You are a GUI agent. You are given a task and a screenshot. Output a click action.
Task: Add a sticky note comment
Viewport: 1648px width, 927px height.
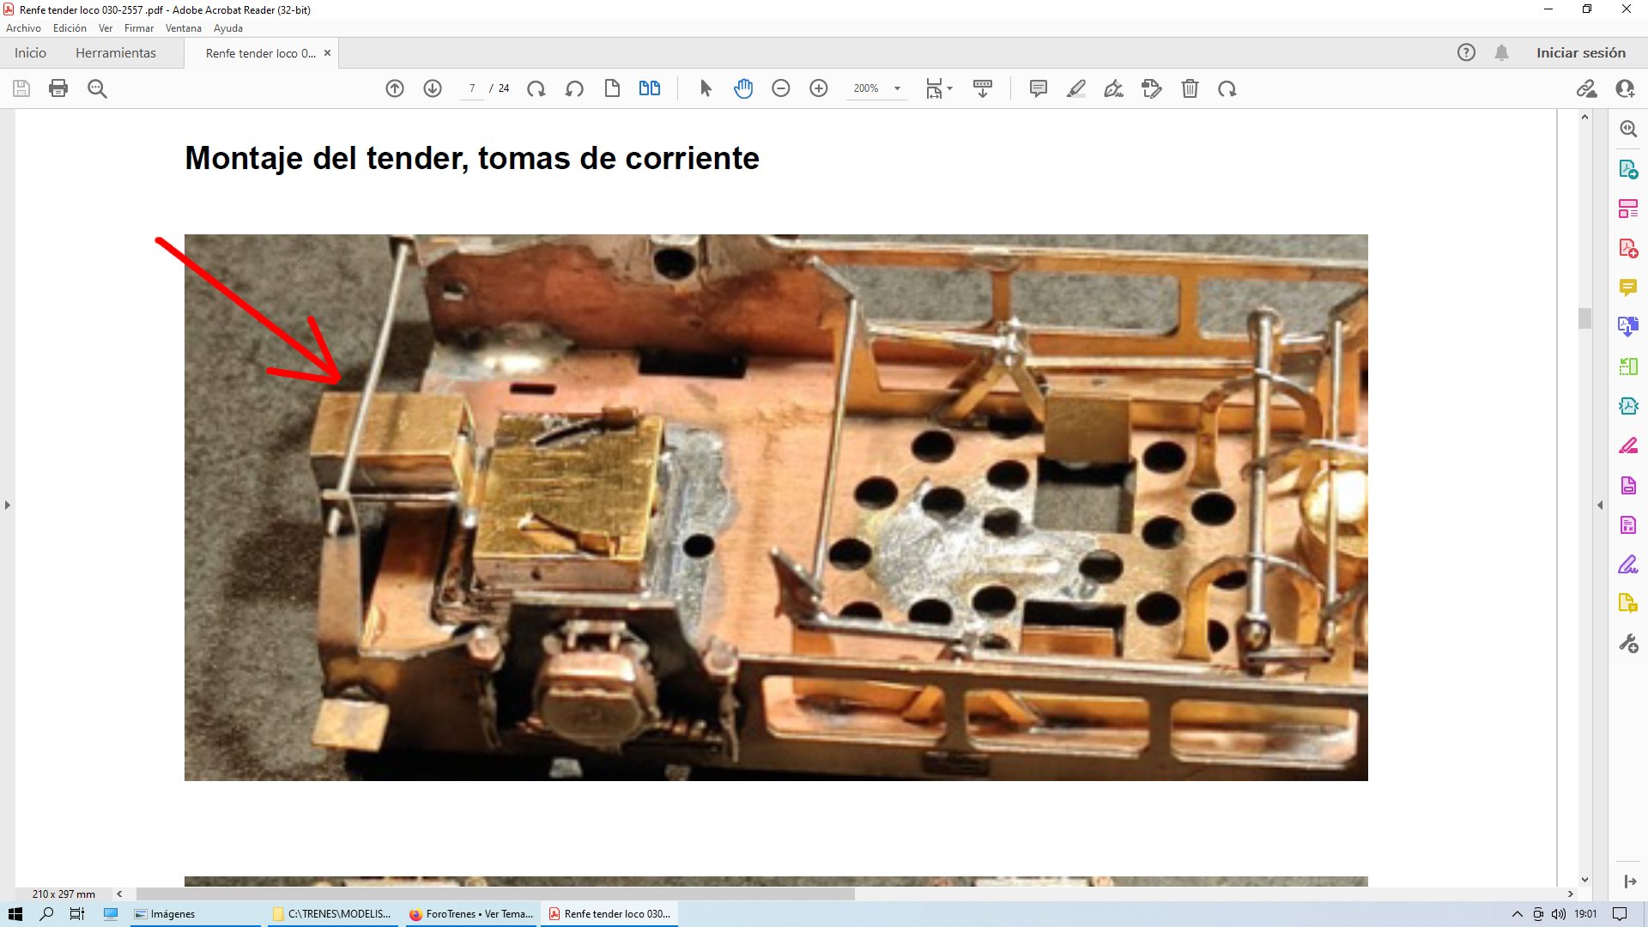(1039, 88)
